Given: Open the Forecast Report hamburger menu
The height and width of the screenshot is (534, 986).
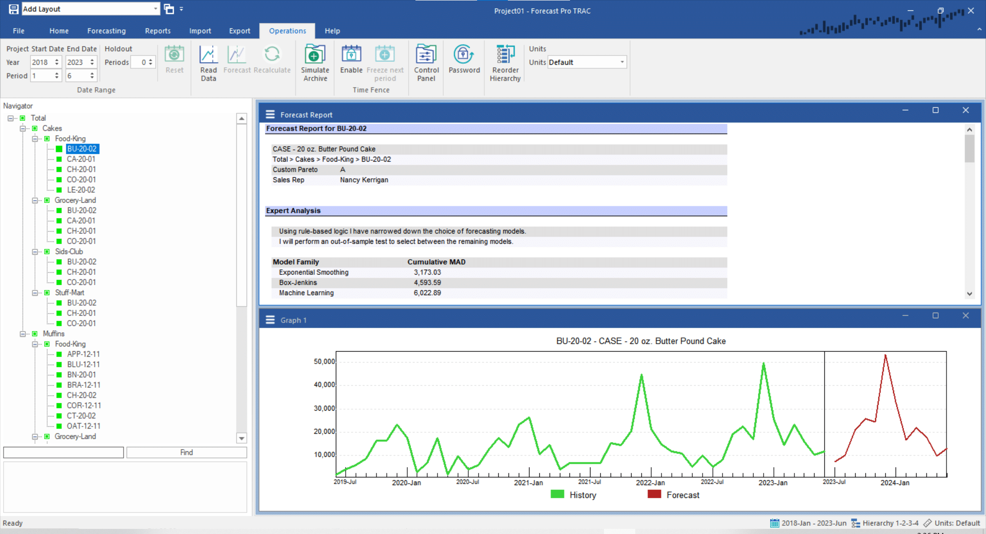Looking at the screenshot, I should click(270, 115).
